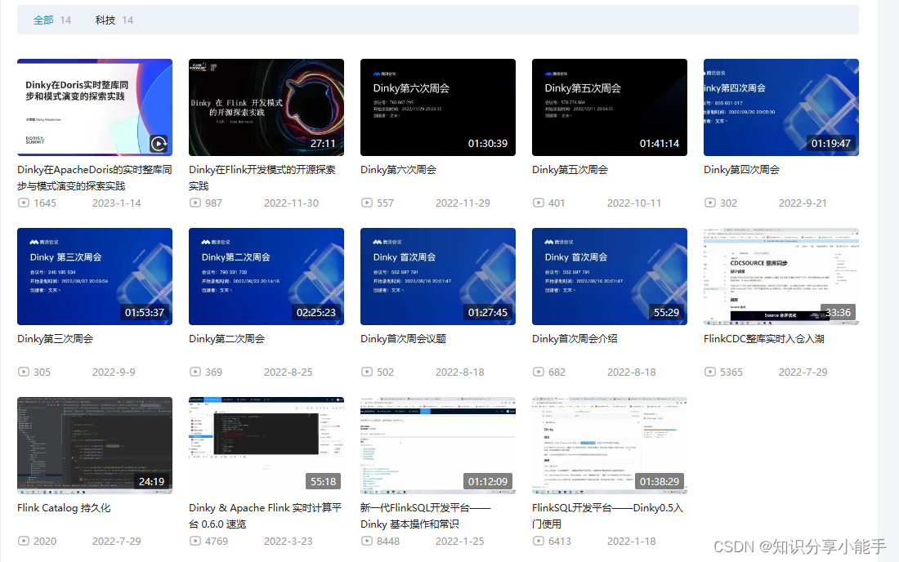Open the Dinky首次周会 thumbnail with 01:27:45
This screenshot has height=562, width=899.
437,276
